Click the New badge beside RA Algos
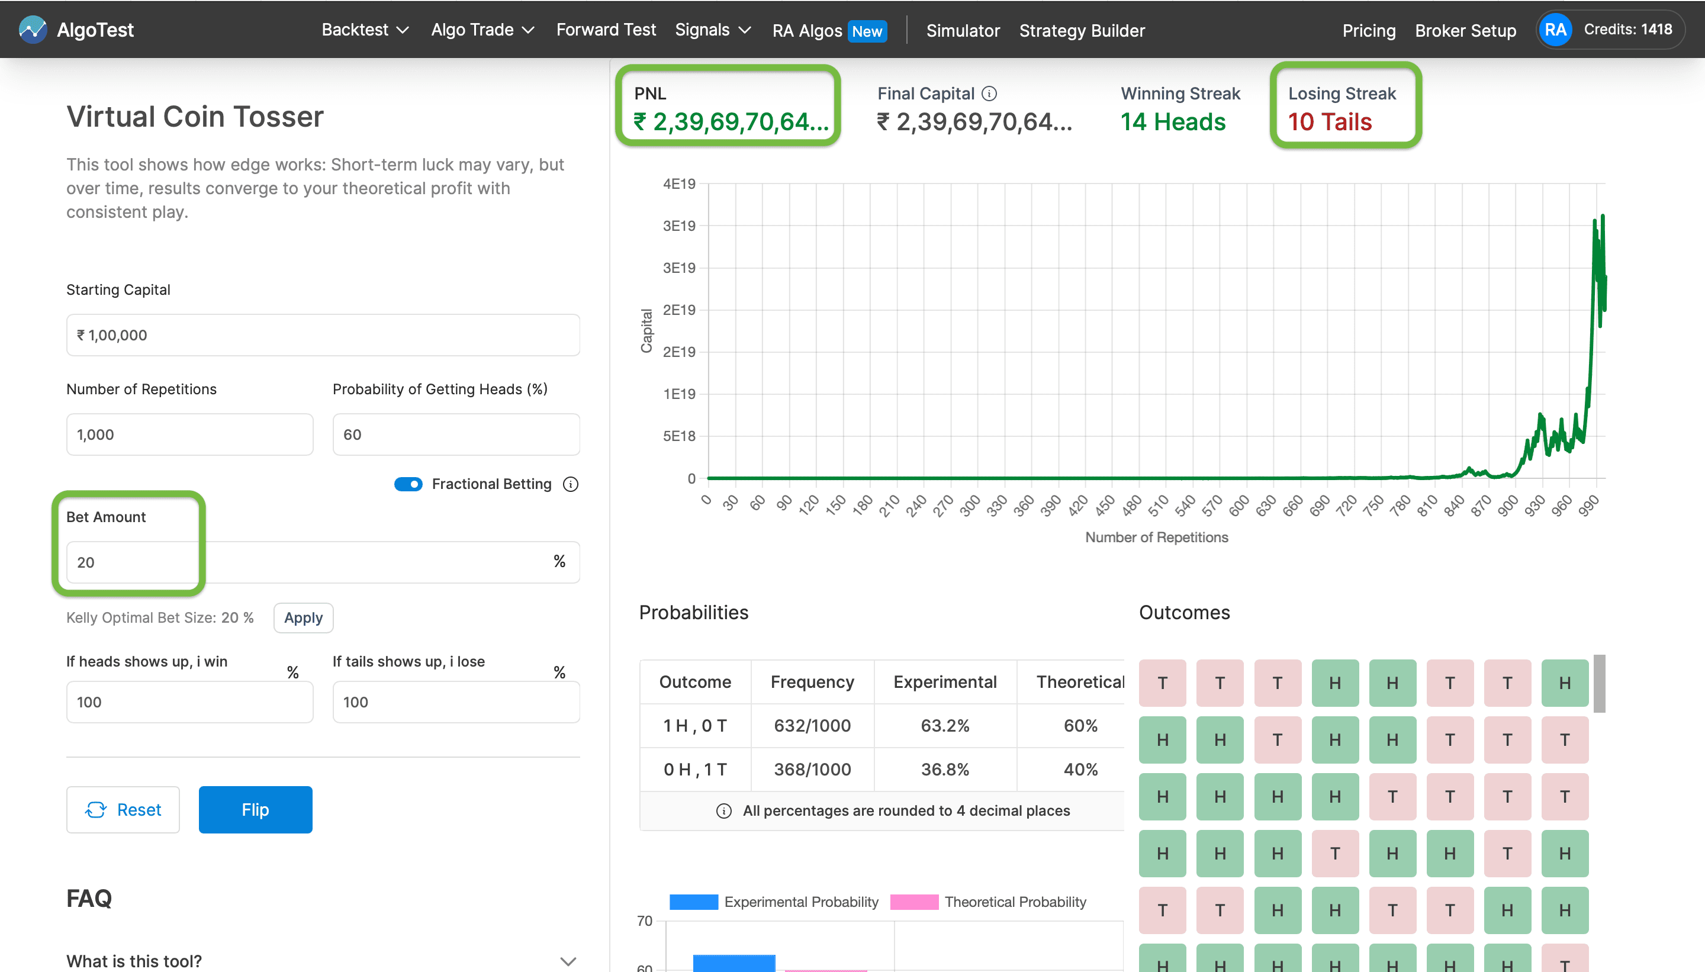The image size is (1705, 972). point(867,31)
